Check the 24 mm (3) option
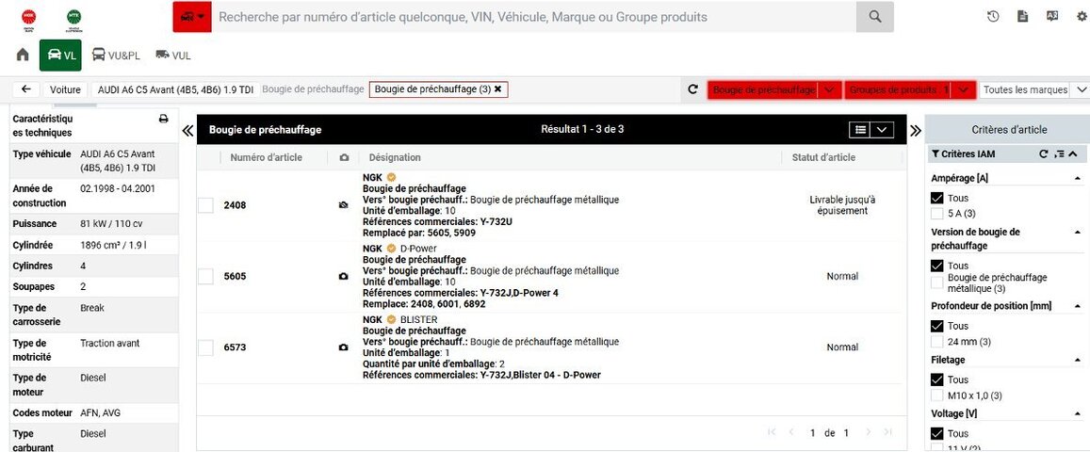The image size is (1090, 452). (x=937, y=342)
